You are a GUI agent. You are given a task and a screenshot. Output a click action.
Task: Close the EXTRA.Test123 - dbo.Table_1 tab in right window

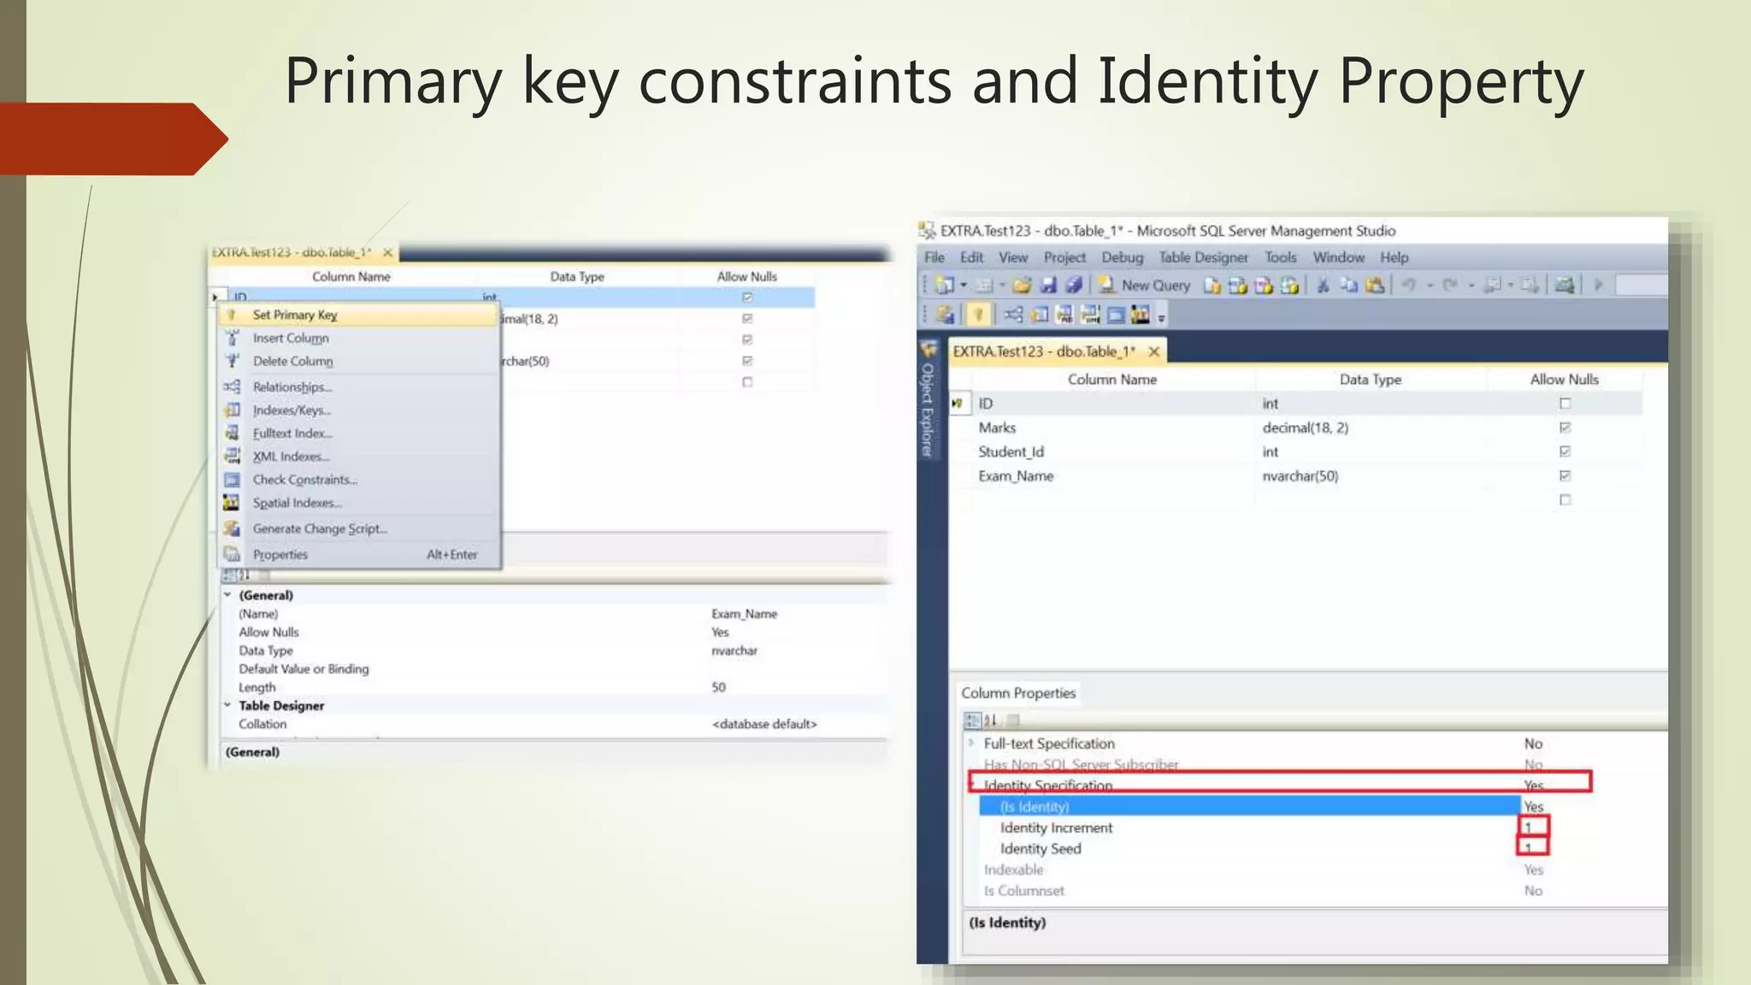click(1153, 351)
